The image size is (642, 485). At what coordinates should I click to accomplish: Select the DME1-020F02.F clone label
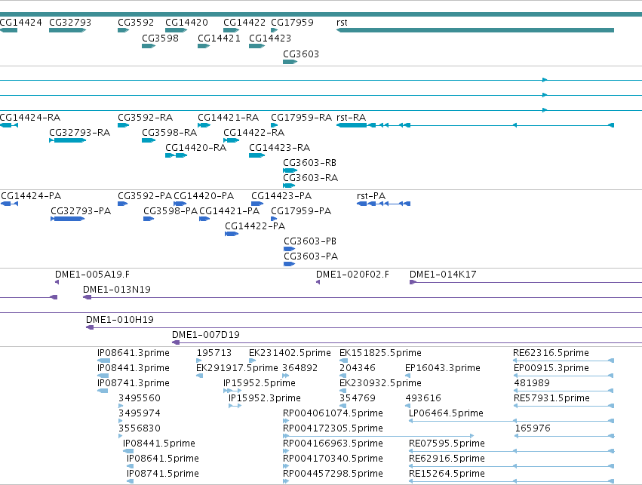coord(352,275)
